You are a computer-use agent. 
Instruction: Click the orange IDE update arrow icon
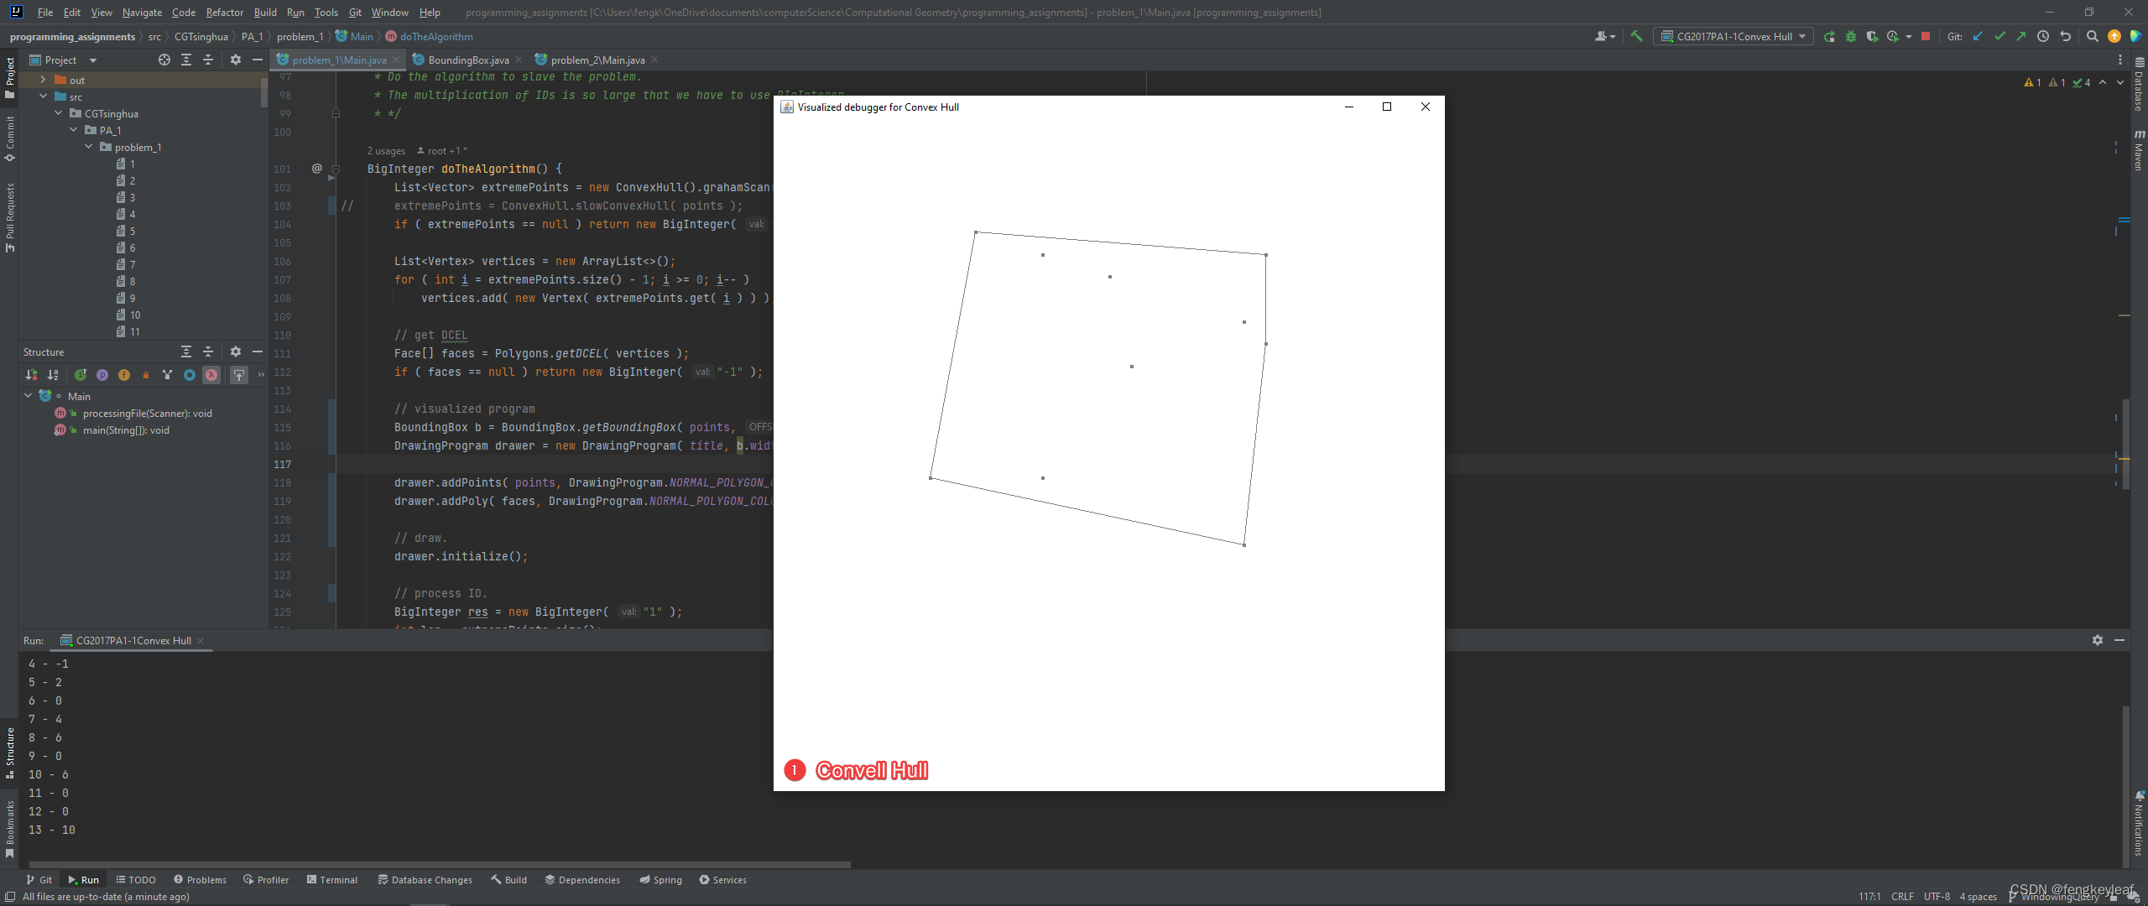pyautogui.click(x=2114, y=36)
